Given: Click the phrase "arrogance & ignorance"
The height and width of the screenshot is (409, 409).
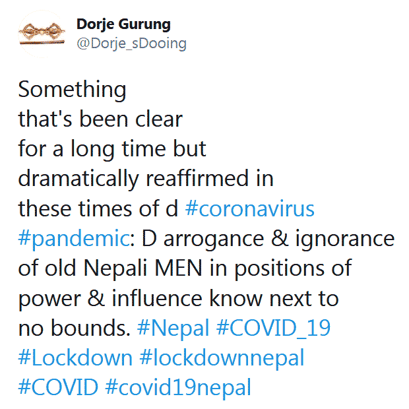Looking at the screenshot, I should (279, 239).
